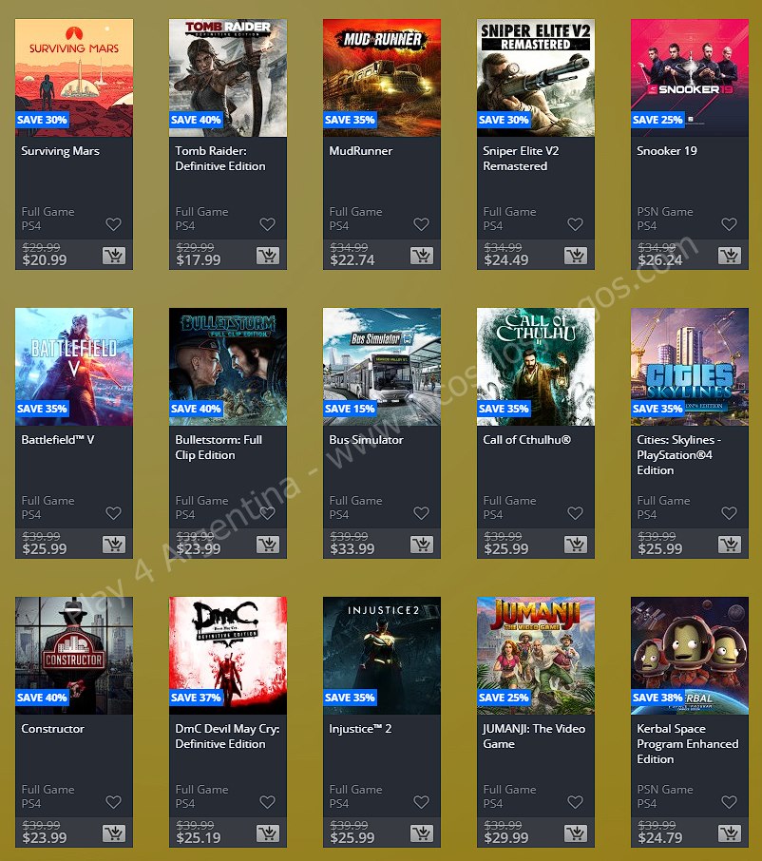The height and width of the screenshot is (861, 762).
Task: Add Surviving Mars to cart
Action: [114, 256]
